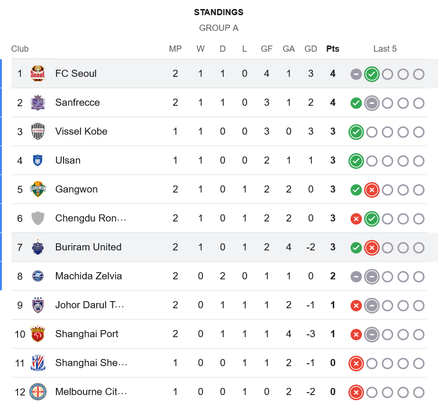Viewport: 438px width, 414px height.
Task: Click the Buriram United crest
Action: pyautogui.click(x=38, y=247)
